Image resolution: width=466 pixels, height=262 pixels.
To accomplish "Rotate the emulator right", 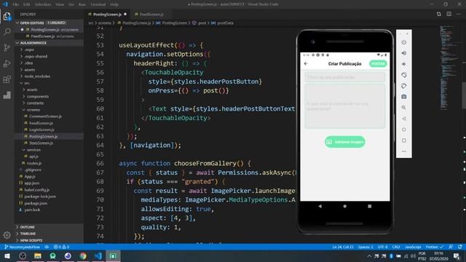I will coord(403,86).
